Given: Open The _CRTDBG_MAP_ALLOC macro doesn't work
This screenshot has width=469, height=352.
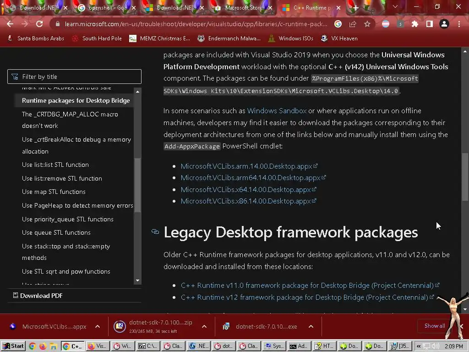Looking at the screenshot, I should coord(70,120).
